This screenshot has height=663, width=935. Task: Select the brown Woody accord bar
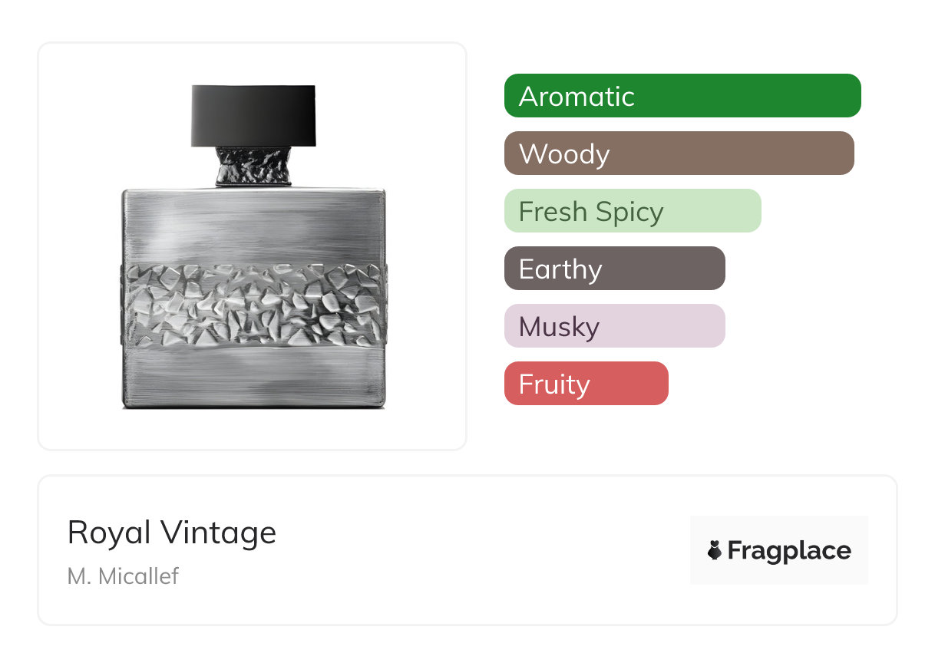click(x=679, y=153)
